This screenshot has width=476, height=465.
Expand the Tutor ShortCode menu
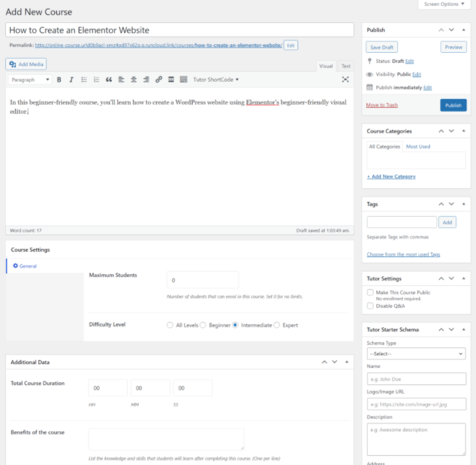click(216, 80)
